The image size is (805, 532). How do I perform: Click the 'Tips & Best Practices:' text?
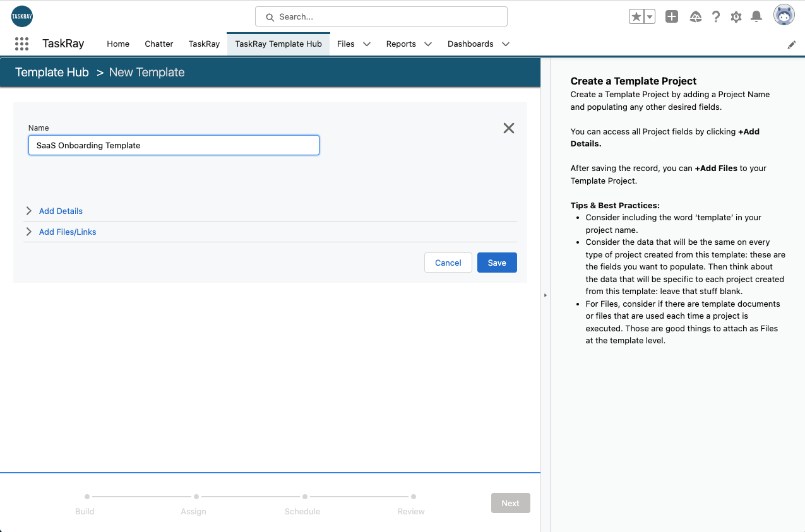click(x=615, y=205)
